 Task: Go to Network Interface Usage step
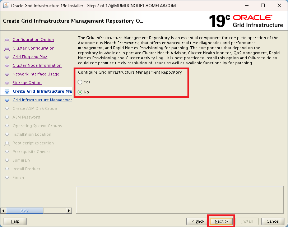[x=36, y=74]
